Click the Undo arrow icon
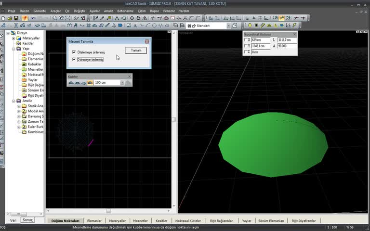 (33, 18)
